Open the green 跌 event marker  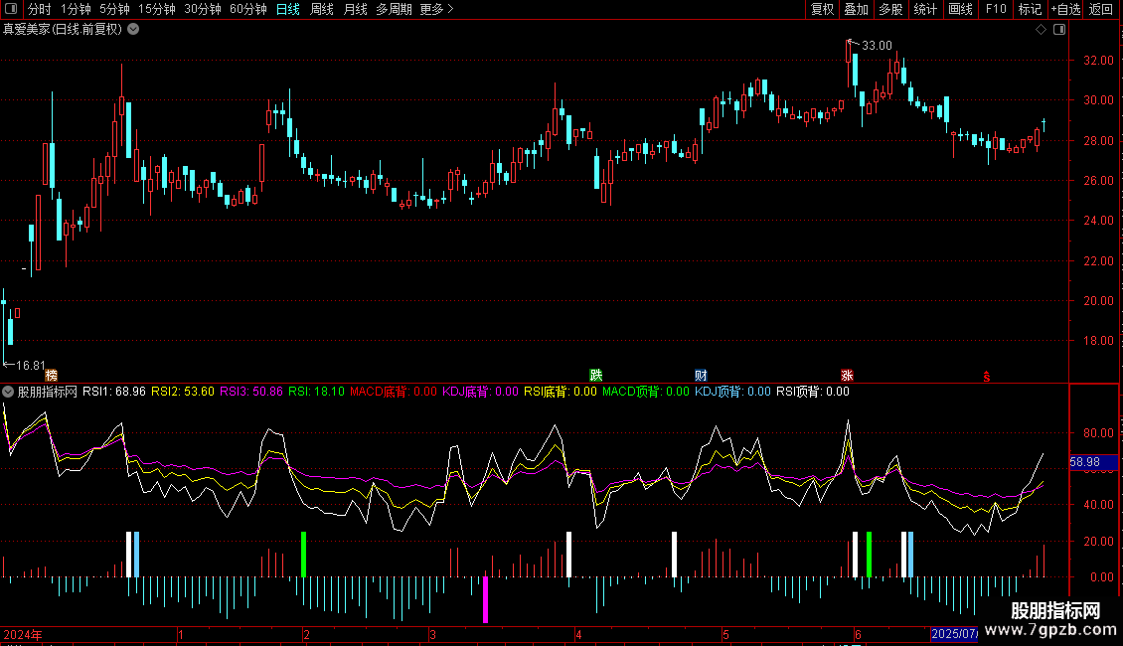[x=596, y=376]
